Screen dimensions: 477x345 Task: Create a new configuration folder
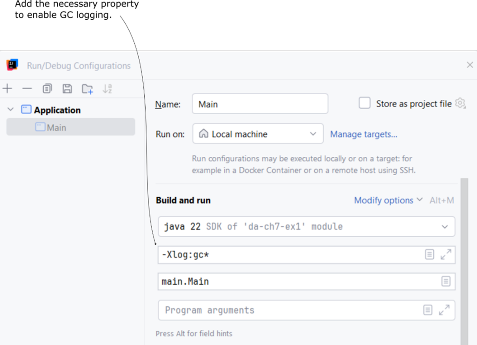pos(87,89)
